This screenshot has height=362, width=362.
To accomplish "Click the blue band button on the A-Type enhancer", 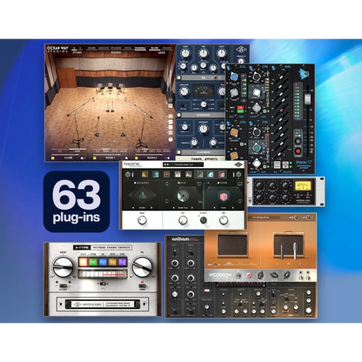I will pos(103,262).
